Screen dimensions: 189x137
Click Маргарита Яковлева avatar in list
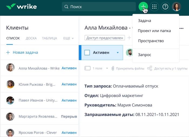10,116
